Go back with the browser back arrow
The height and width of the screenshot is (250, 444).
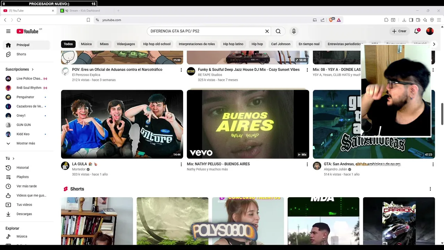pos(5,20)
